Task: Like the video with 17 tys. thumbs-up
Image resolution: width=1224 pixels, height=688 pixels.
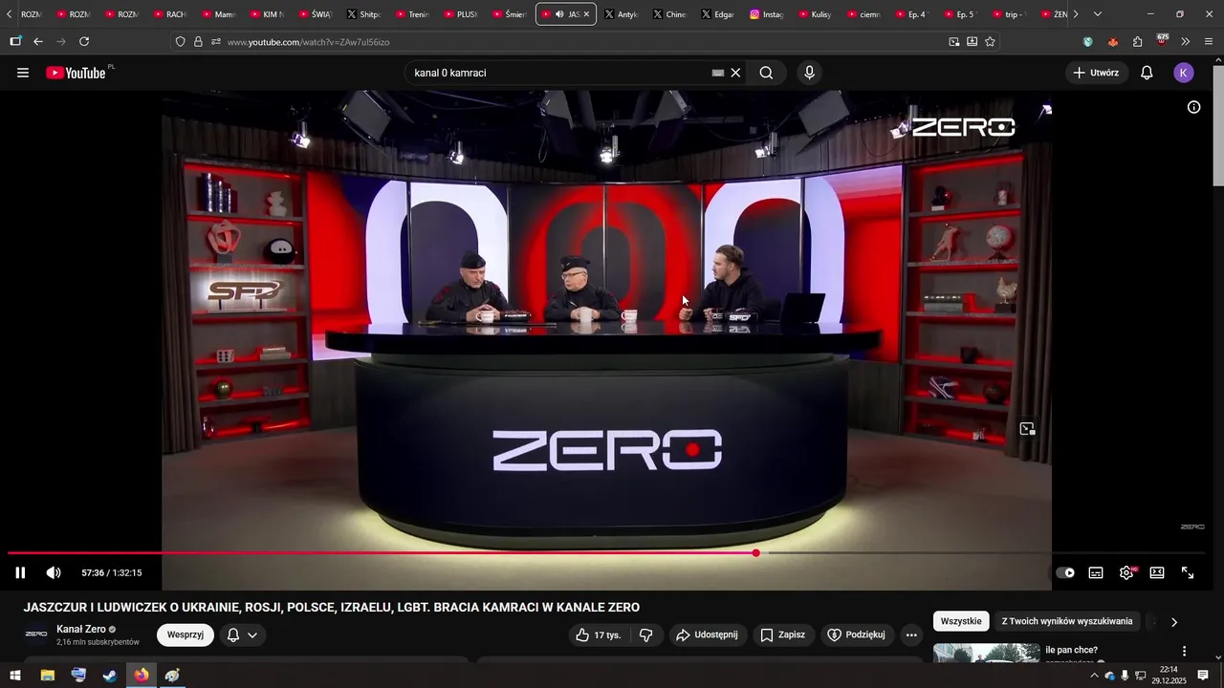Action: [598, 634]
